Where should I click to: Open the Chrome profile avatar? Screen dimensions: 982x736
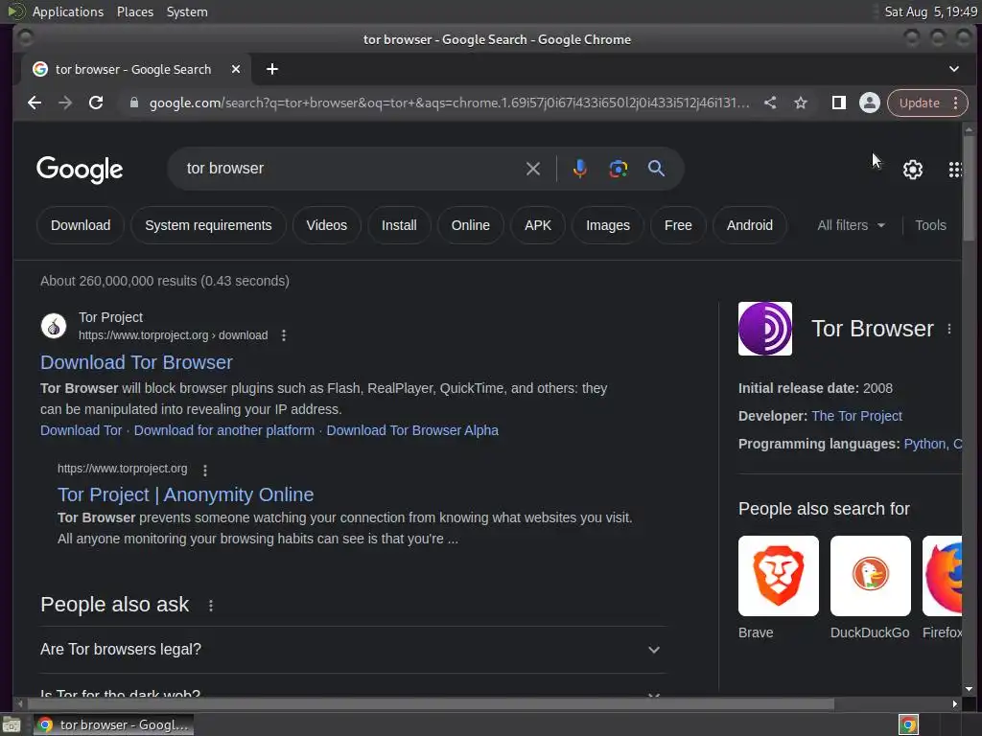click(x=869, y=103)
